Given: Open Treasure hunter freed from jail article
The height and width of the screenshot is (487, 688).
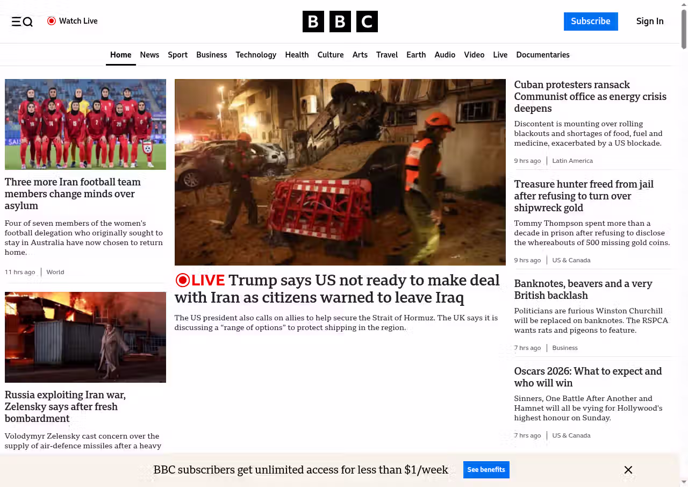Looking at the screenshot, I should point(583,196).
